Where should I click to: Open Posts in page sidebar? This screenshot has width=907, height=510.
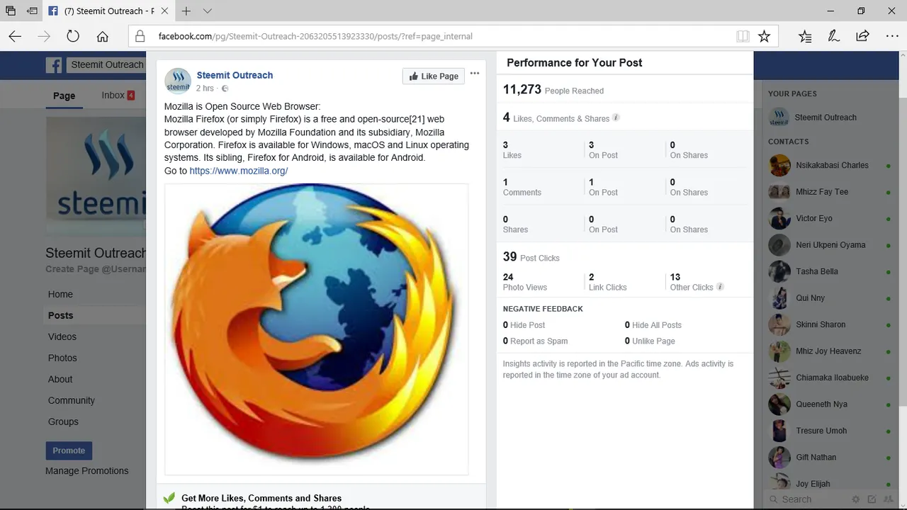click(x=60, y=315)
